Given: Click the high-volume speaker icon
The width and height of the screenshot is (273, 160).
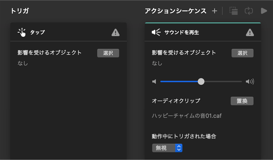Looking at the screenshot, I should pos(250,81).
